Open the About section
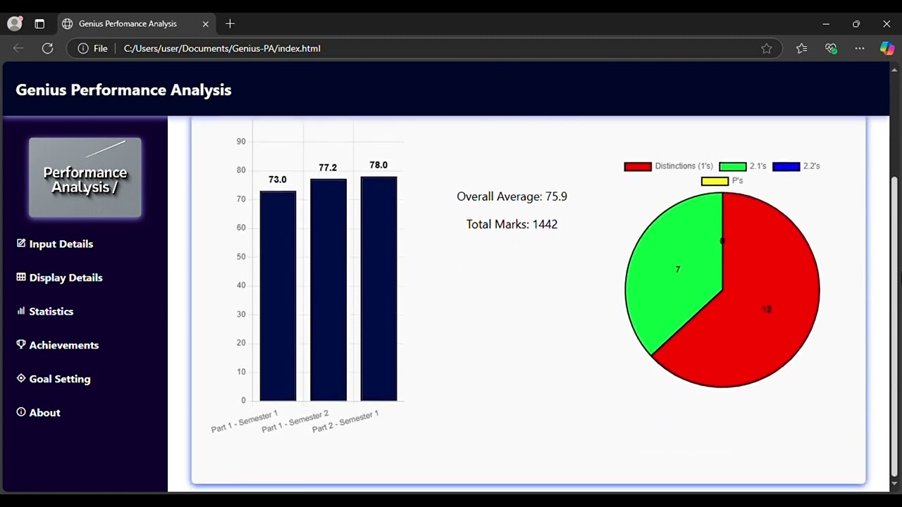The height and width of the screenshot is (507, 902). (45, 413)
